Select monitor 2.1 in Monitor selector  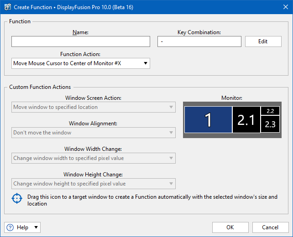click(x=246, y=119)
